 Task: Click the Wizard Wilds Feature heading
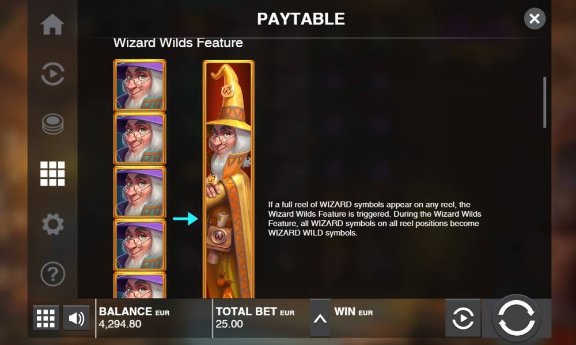coord(178,43)
